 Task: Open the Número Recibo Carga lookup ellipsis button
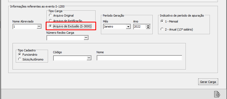tap(86, 37)
